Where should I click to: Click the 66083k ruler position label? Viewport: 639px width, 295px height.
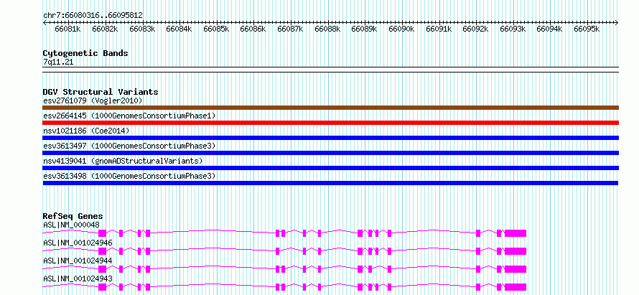coord(142,29)
